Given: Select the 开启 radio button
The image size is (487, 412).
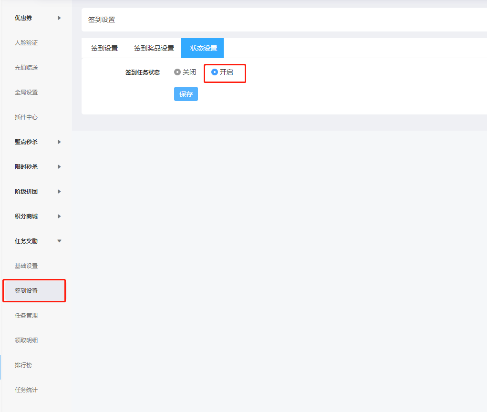Looking at the screenshot, I should (214, 72).
